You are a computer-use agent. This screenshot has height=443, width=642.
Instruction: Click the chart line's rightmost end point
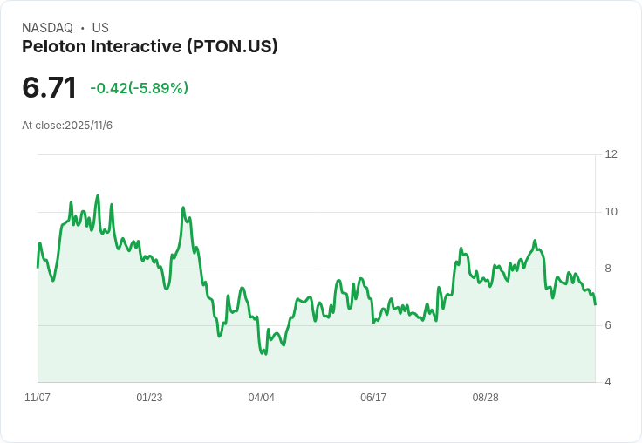[x=595, y=304]
